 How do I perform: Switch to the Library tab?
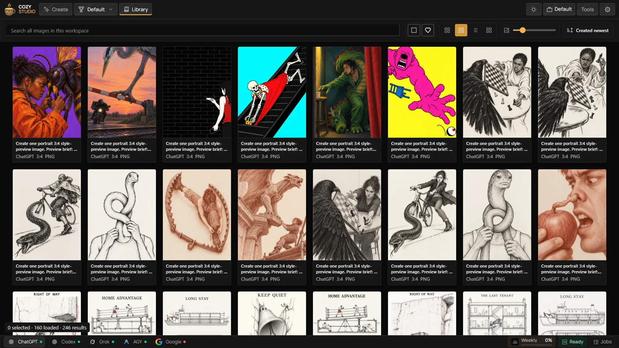[135, 9]
